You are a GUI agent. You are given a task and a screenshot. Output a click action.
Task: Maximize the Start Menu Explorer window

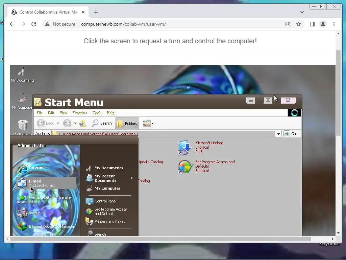point(268,100)
